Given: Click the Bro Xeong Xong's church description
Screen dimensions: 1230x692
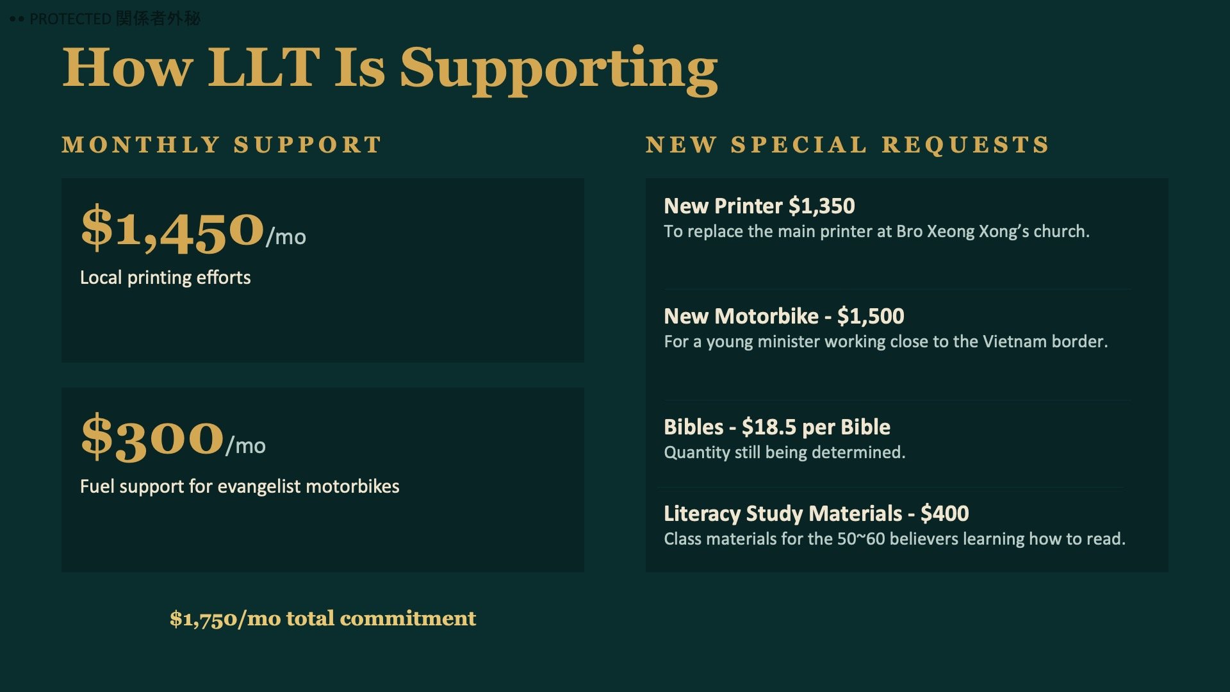Looking at the screenshot, I should 876,231.
